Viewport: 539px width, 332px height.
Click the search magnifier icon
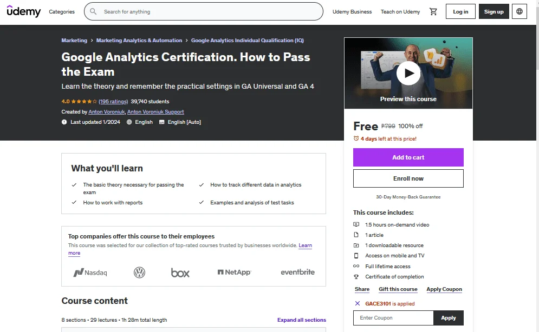93,11
